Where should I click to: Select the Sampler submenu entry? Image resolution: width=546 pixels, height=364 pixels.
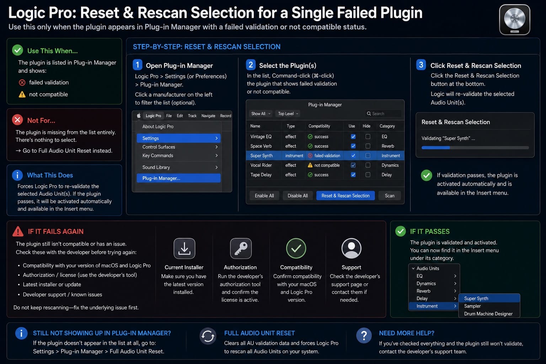489,306
